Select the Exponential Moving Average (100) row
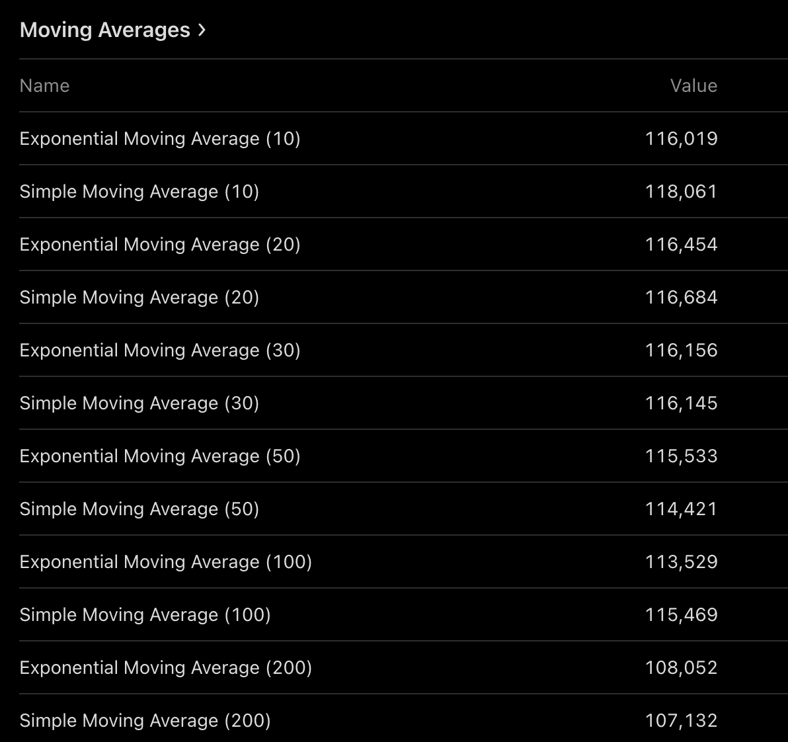 coord(166,562)
